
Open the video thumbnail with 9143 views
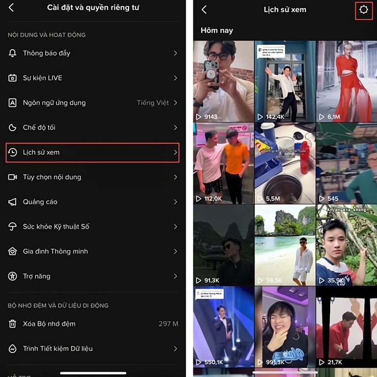point(223,81)
